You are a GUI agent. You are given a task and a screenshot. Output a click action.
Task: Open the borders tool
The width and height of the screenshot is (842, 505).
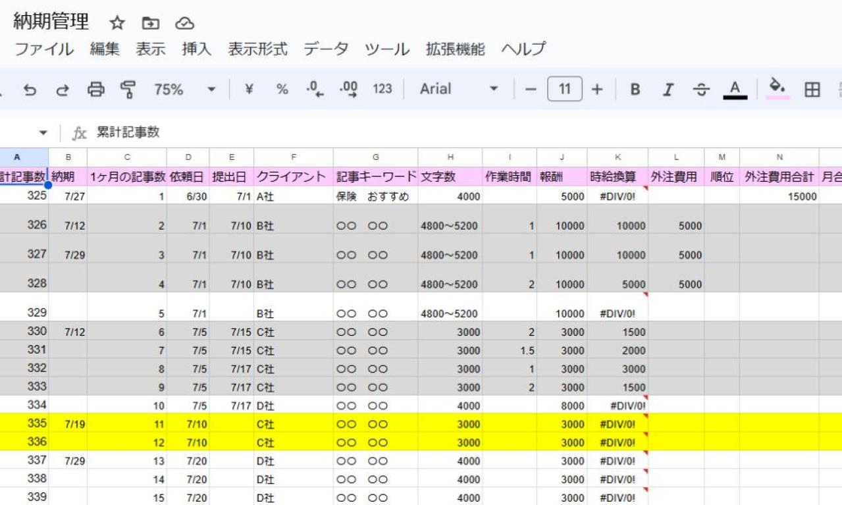pos(813,89)
